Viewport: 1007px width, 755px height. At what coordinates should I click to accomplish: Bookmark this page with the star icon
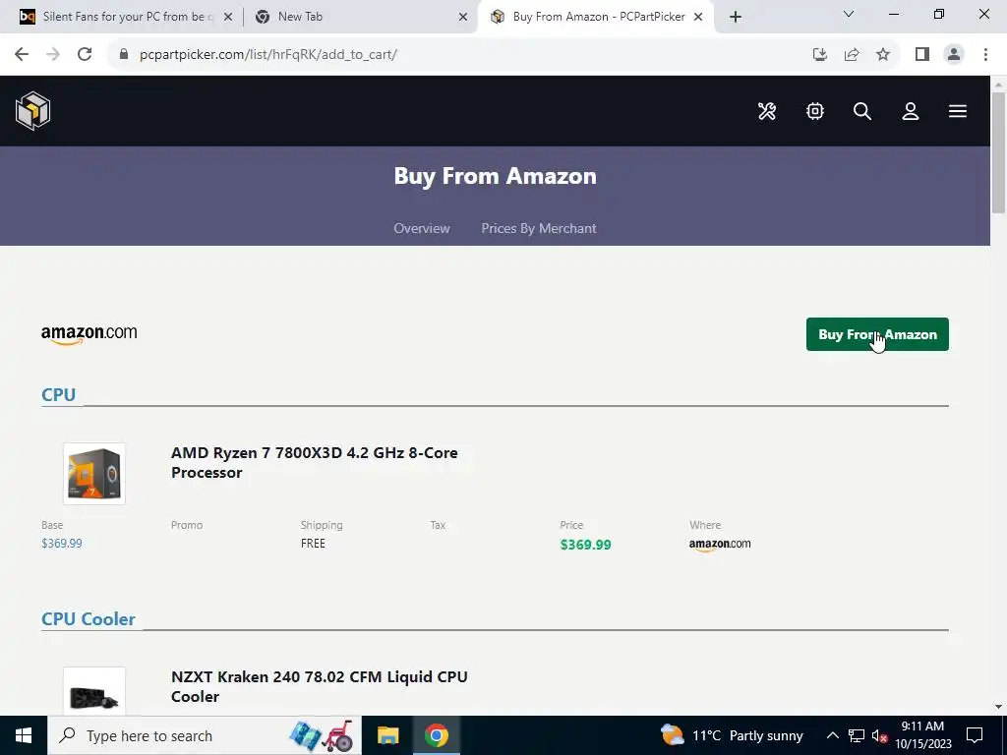click(883, 54)
